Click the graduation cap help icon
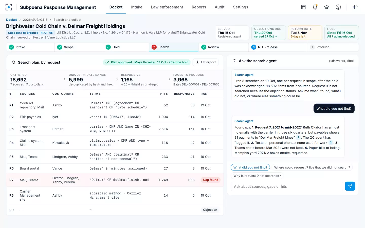 pos(327,7)
